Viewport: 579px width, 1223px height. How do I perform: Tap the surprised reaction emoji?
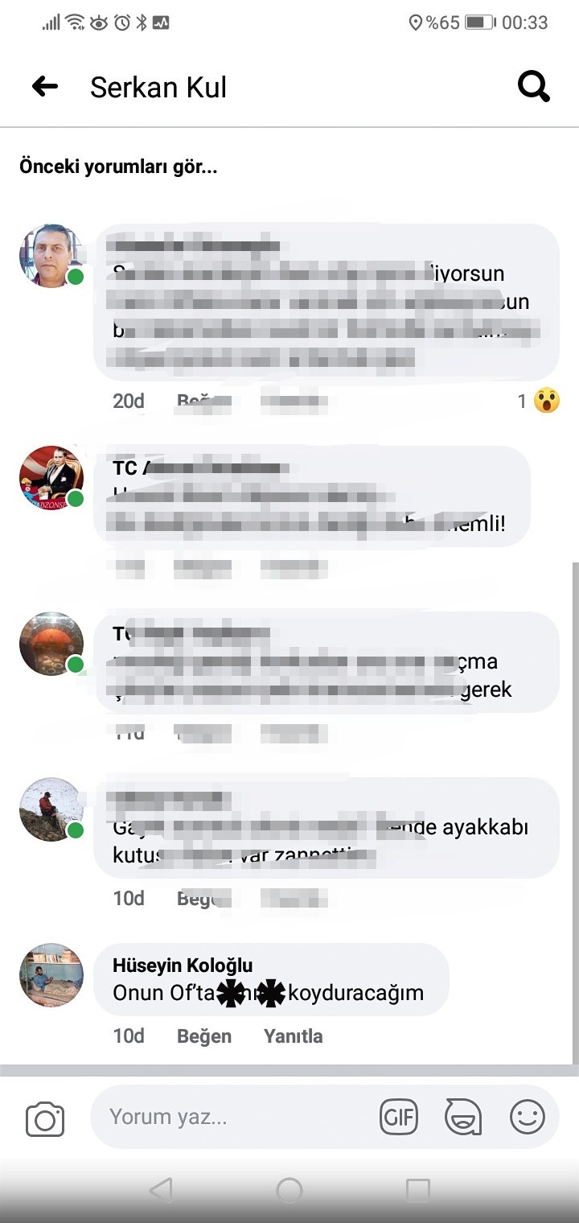click(547, 400)
